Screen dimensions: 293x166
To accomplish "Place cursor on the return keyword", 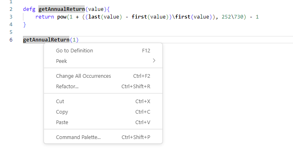I will [x=44, y=17].
